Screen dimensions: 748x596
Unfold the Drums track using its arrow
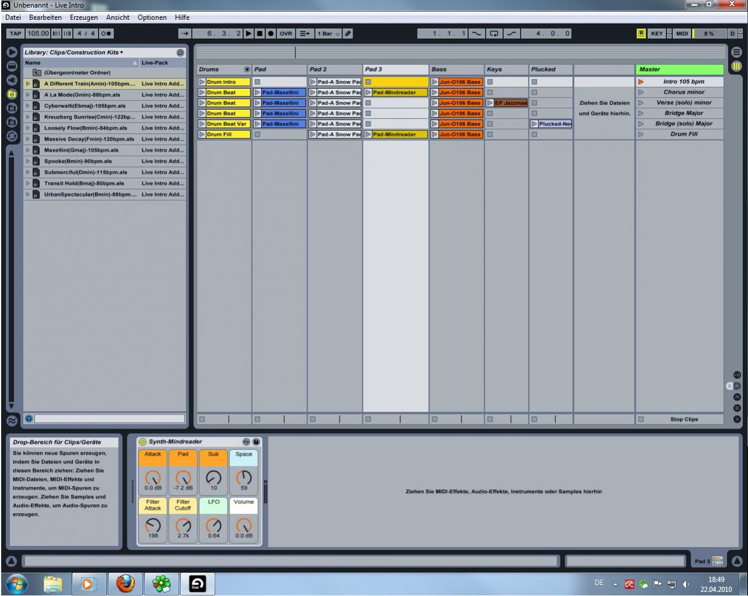click(x=247, y=69)
